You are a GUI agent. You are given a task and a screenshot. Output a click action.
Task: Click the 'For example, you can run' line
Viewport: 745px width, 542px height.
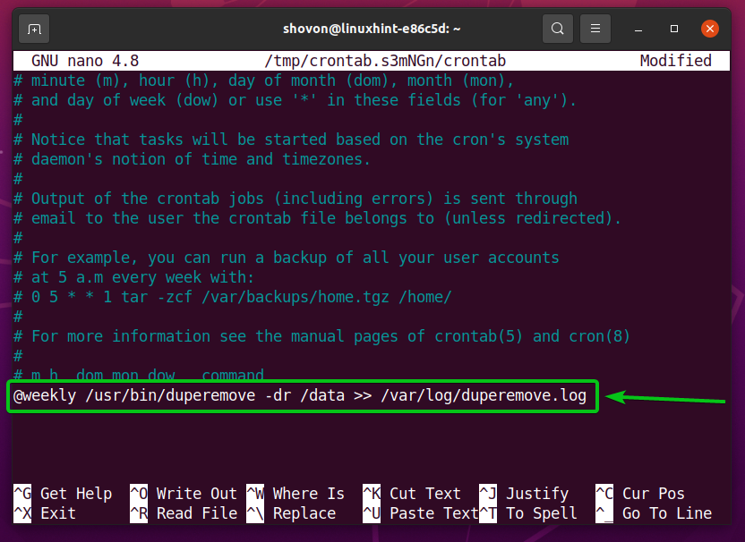click(x=286, y=258)
